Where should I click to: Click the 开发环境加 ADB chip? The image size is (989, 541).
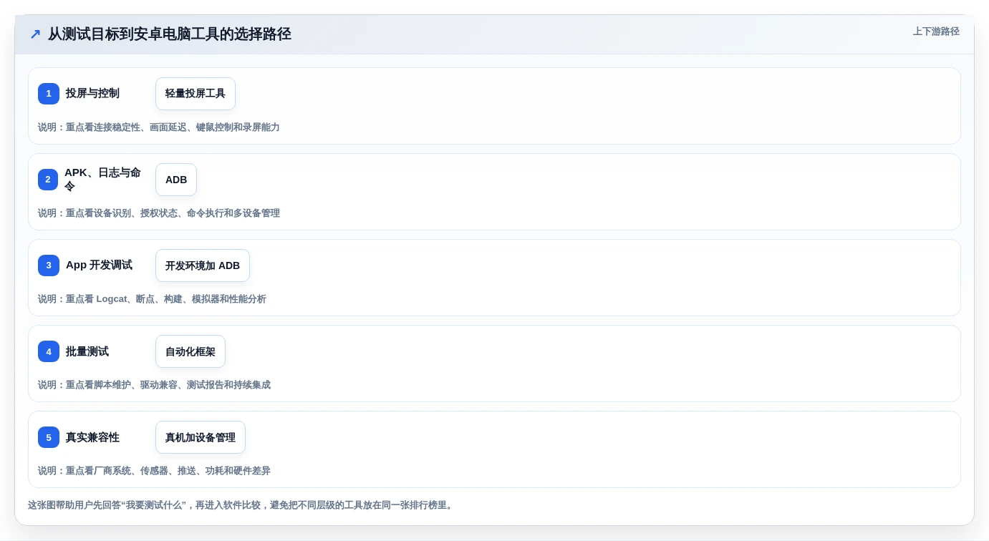pyautogui.click(x=203, y=265)
